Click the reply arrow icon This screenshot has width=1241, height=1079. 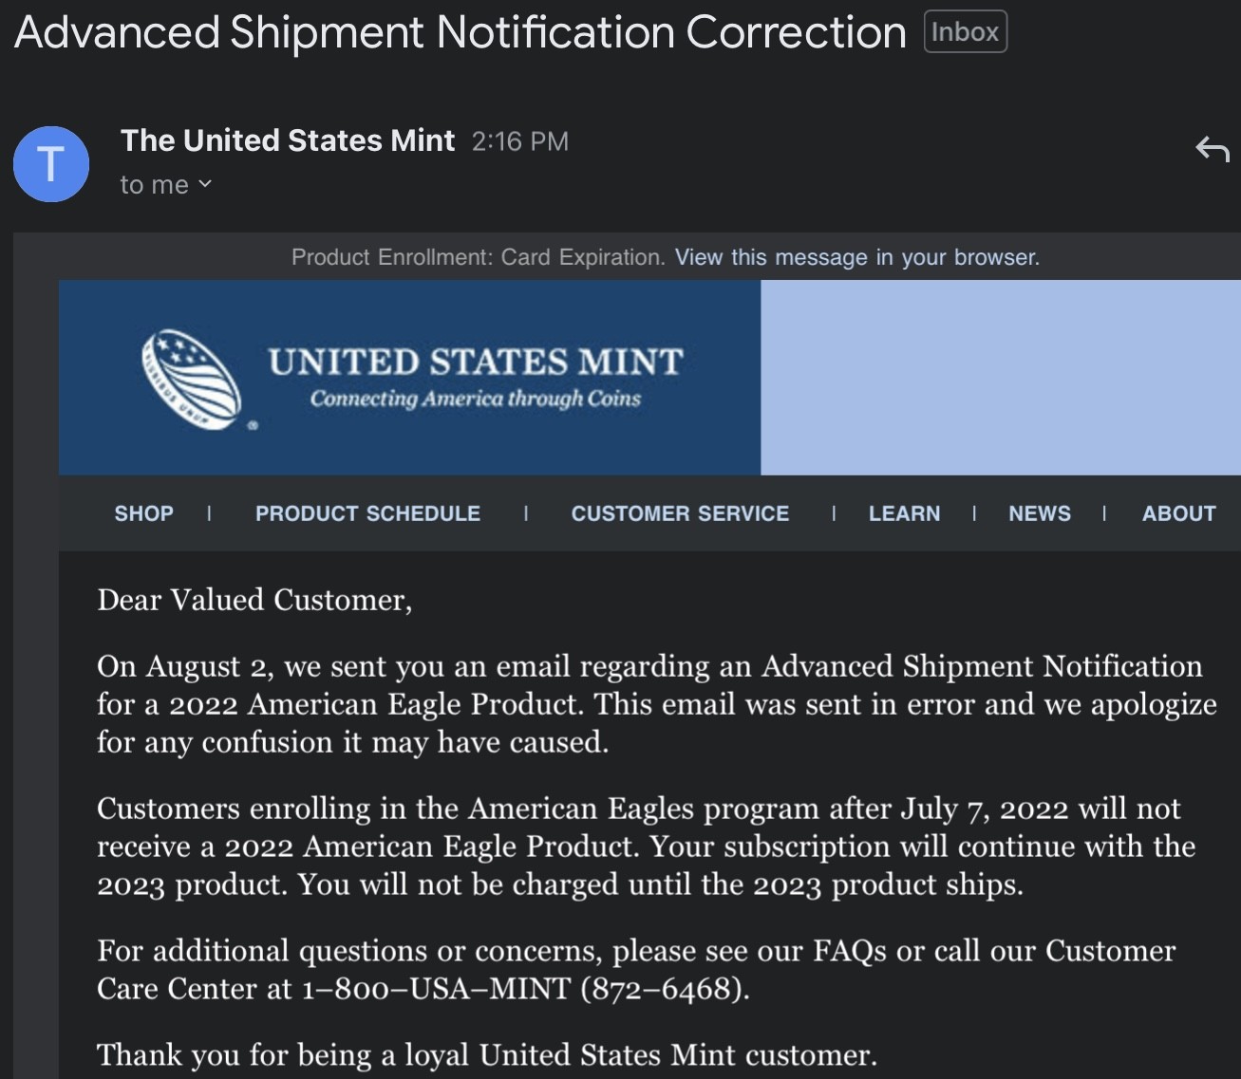[1212, 149]
